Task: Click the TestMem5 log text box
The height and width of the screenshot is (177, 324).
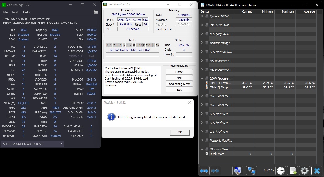Action: pos(133,80)
